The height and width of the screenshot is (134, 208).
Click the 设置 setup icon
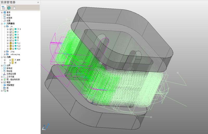pos(5,21)
